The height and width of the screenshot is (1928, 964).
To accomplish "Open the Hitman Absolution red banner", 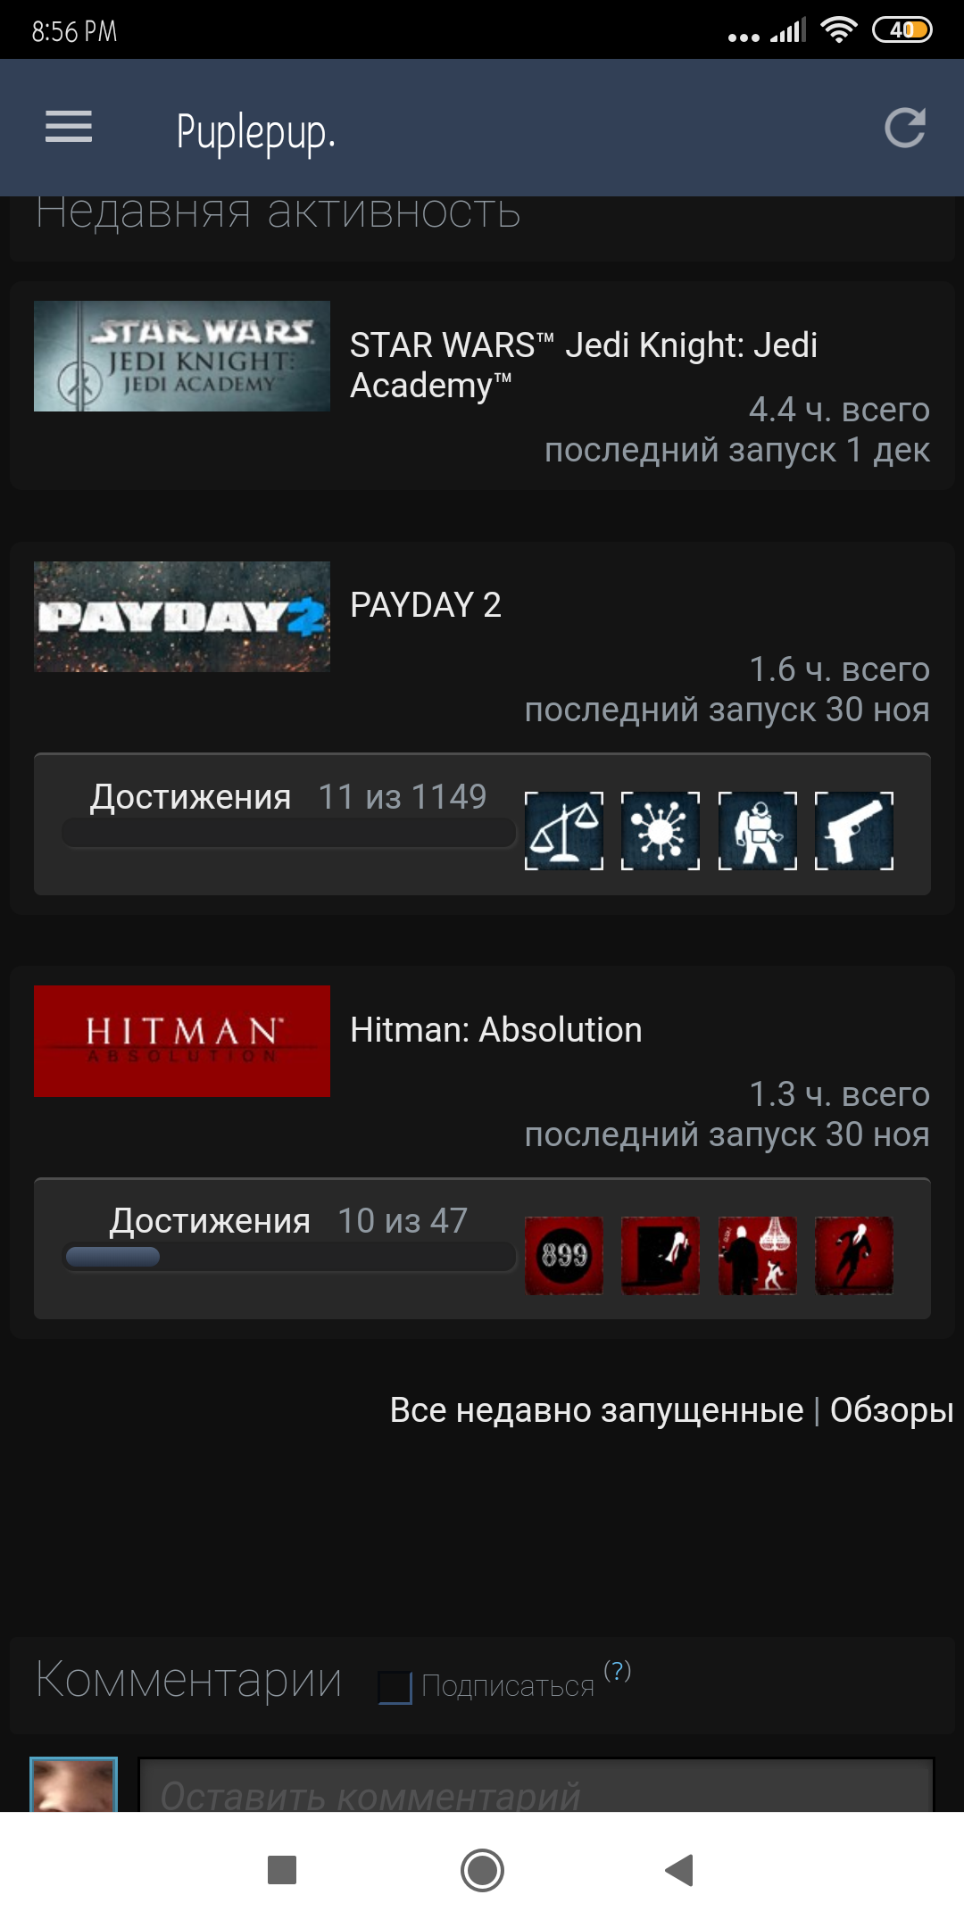I will 182,1042.
